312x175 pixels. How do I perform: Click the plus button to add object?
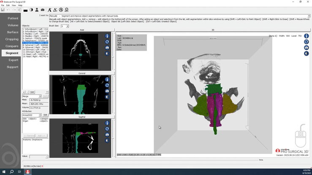point(23,92)
